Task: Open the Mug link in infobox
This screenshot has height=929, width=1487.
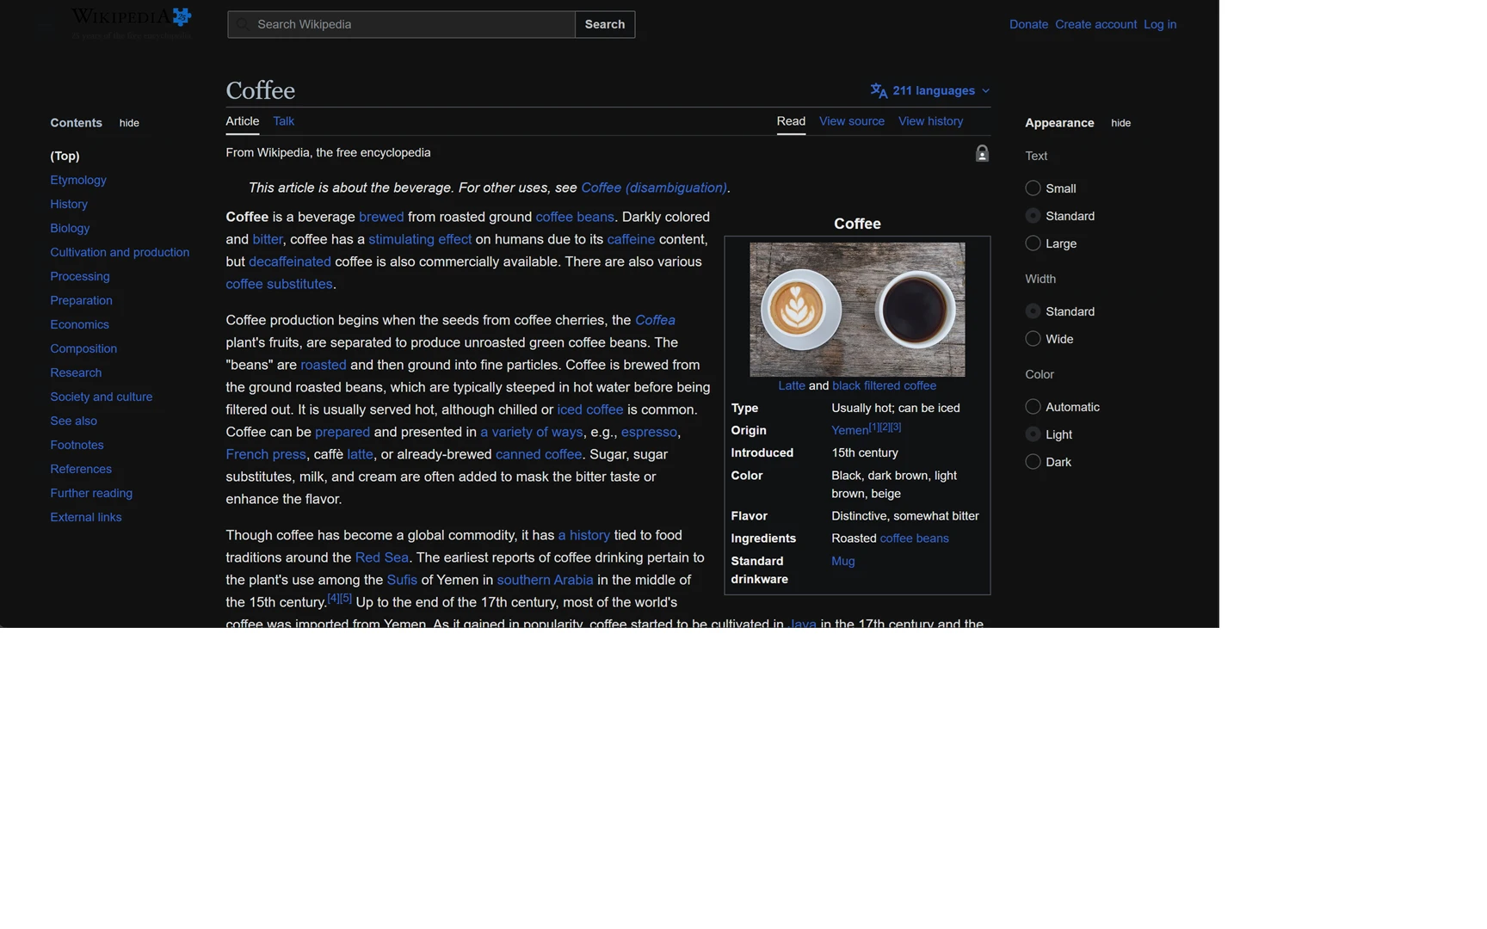Action: coord(843,561)
